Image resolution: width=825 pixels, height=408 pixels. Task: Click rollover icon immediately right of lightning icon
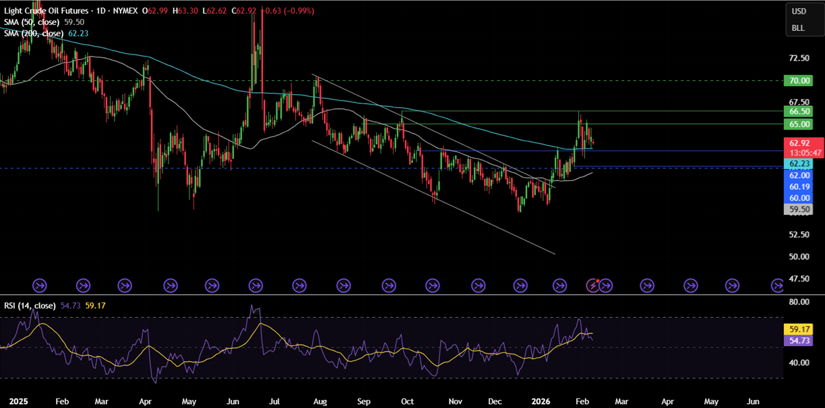(605, 286)
